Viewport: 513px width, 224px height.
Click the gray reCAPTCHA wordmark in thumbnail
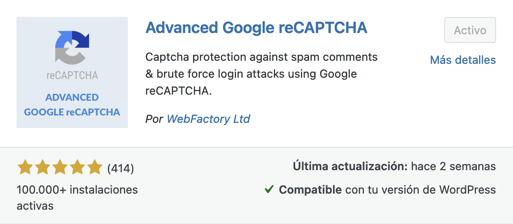[72, 76]
